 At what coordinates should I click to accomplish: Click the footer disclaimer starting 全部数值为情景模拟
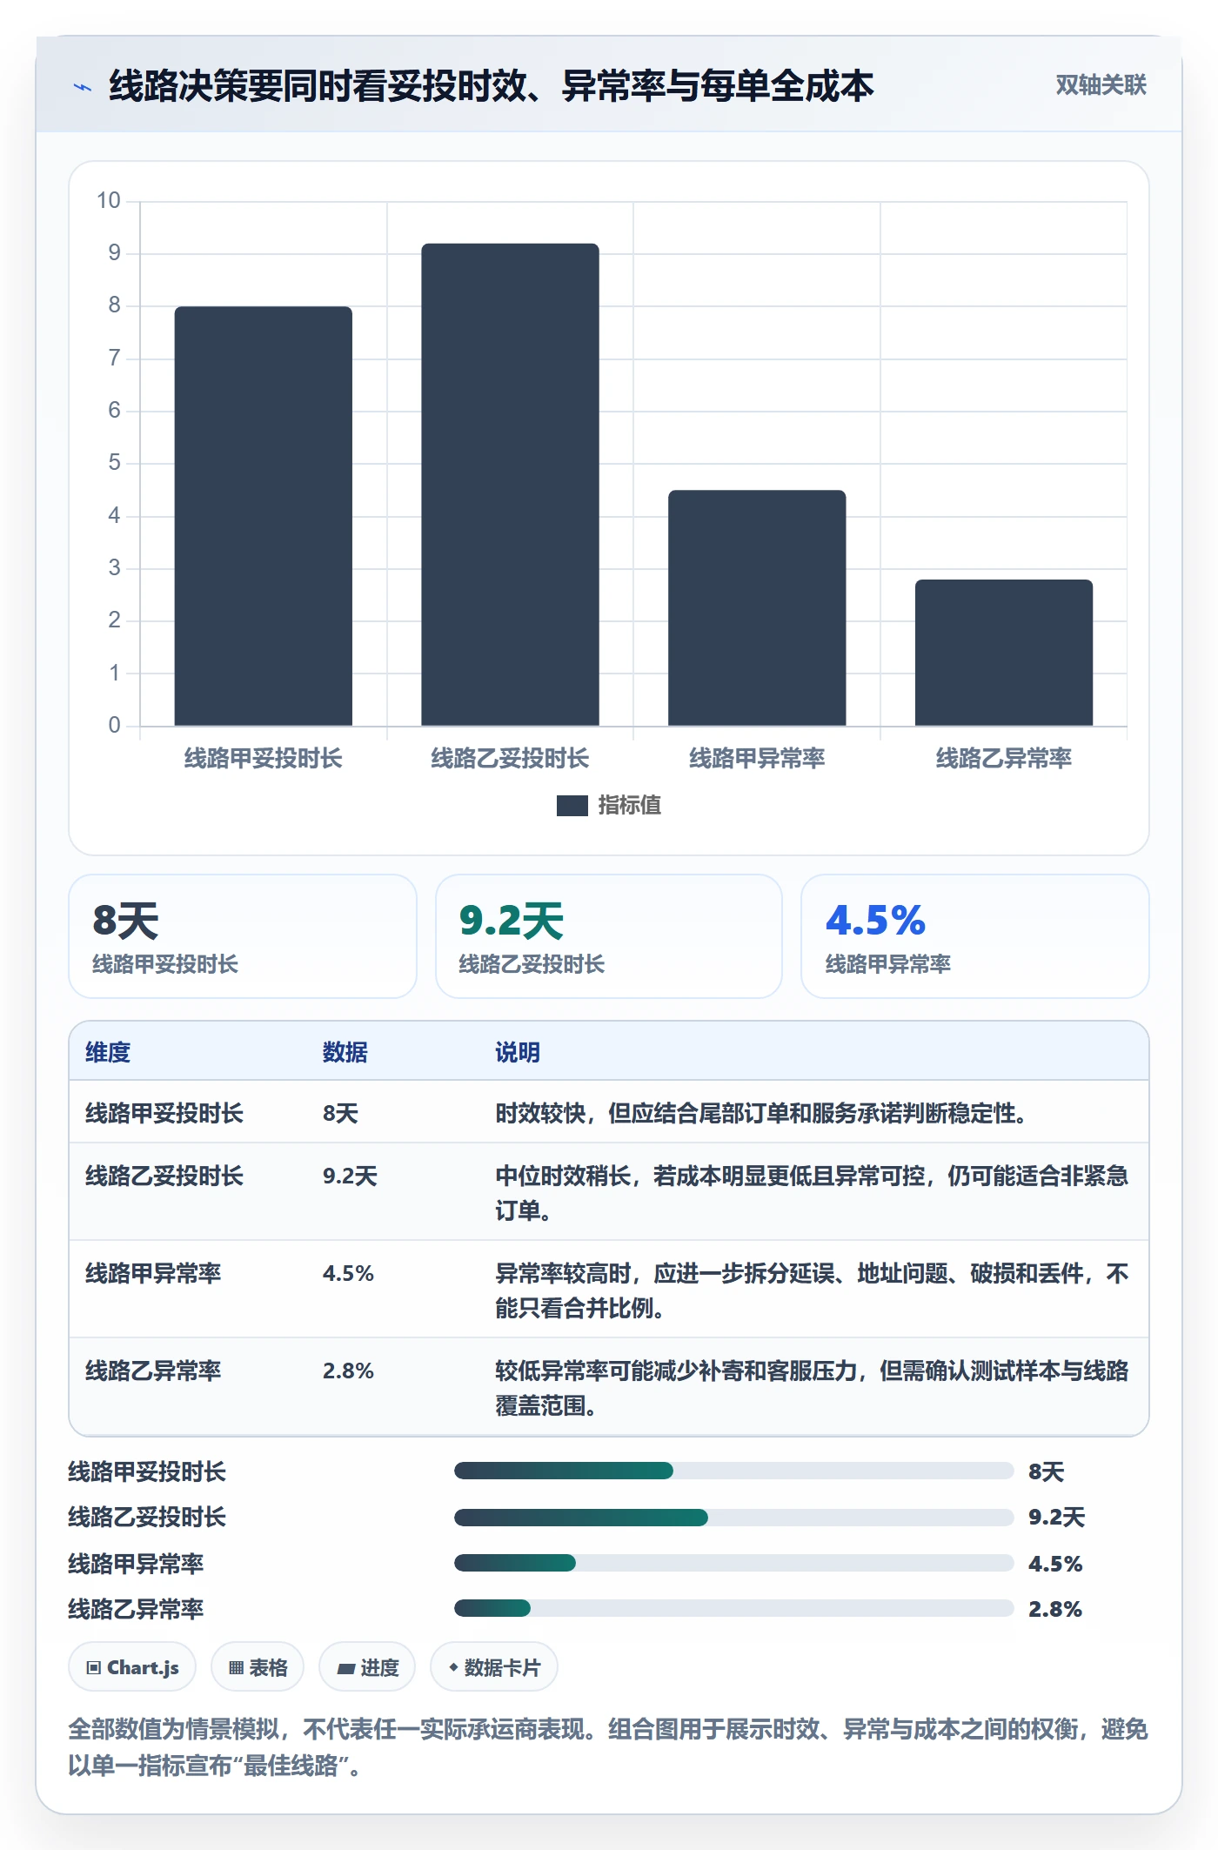click(608, 1747)
